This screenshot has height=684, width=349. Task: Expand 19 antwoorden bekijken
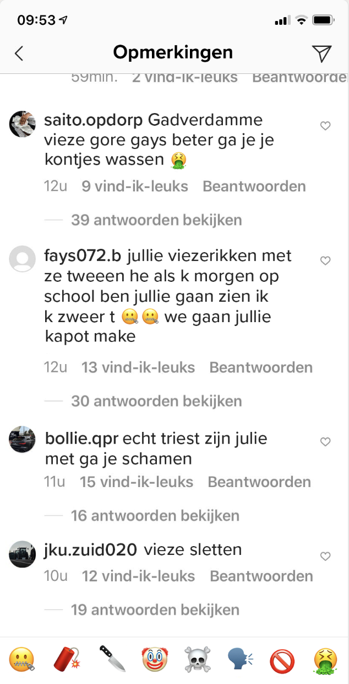click(x=155, y=610)
